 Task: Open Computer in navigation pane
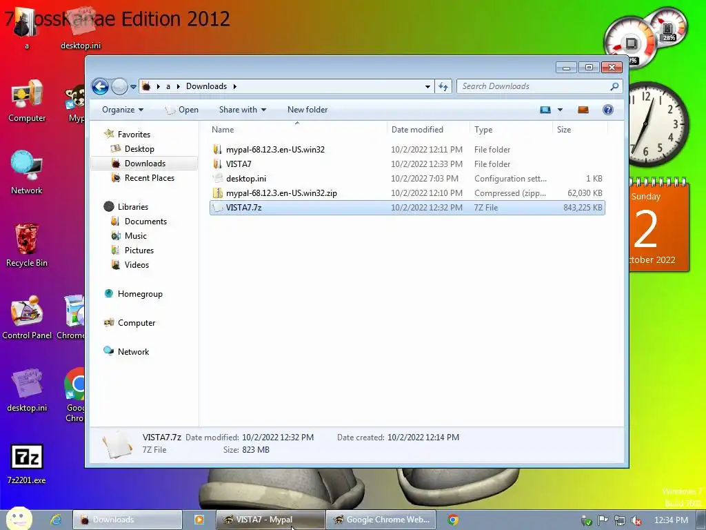point(137,323)
